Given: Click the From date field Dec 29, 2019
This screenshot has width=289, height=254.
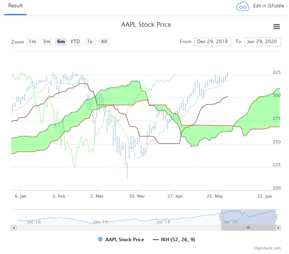Looking at the screenshot, I should 212,42.
